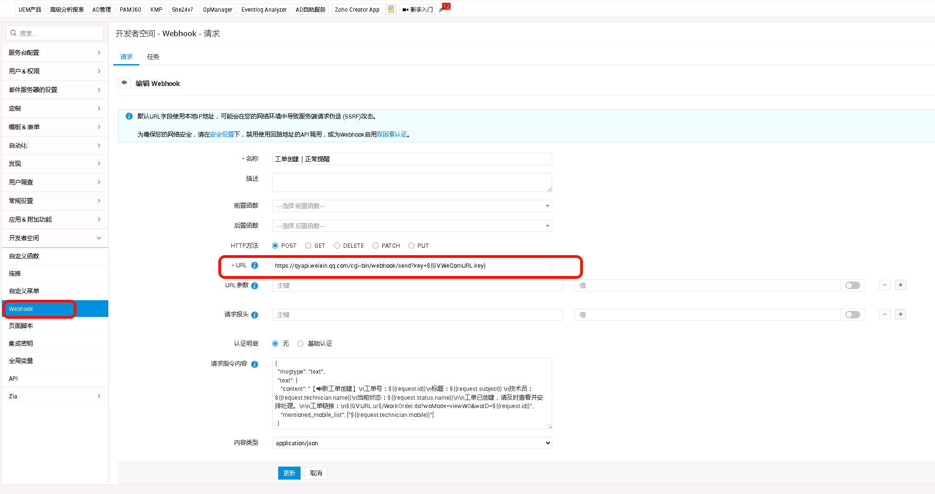The image size is (935, 494).
Task: Open the notes icon in top toolbar
Action: pos(391,9)
